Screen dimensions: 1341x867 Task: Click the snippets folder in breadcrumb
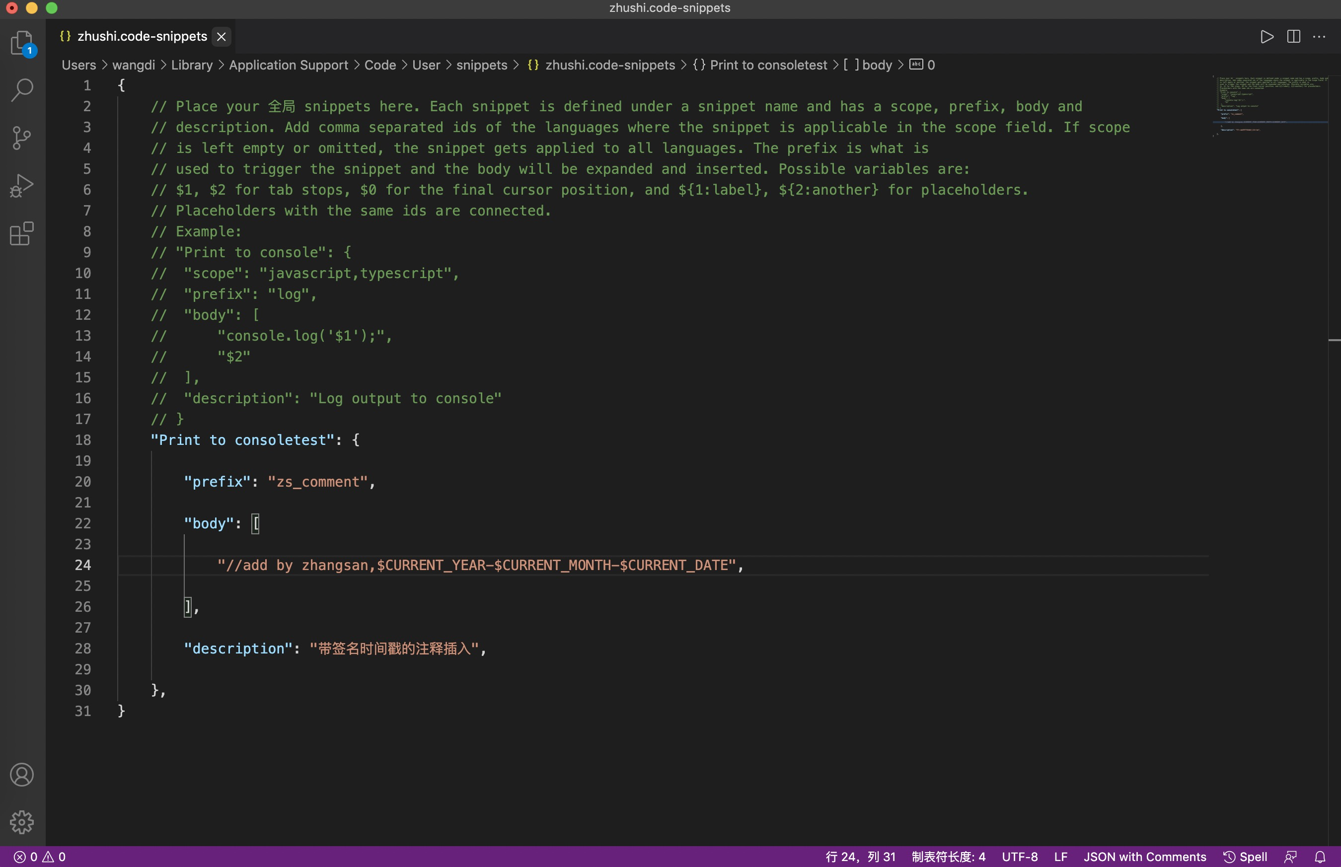pyautogui.click(x=481, y=66)
